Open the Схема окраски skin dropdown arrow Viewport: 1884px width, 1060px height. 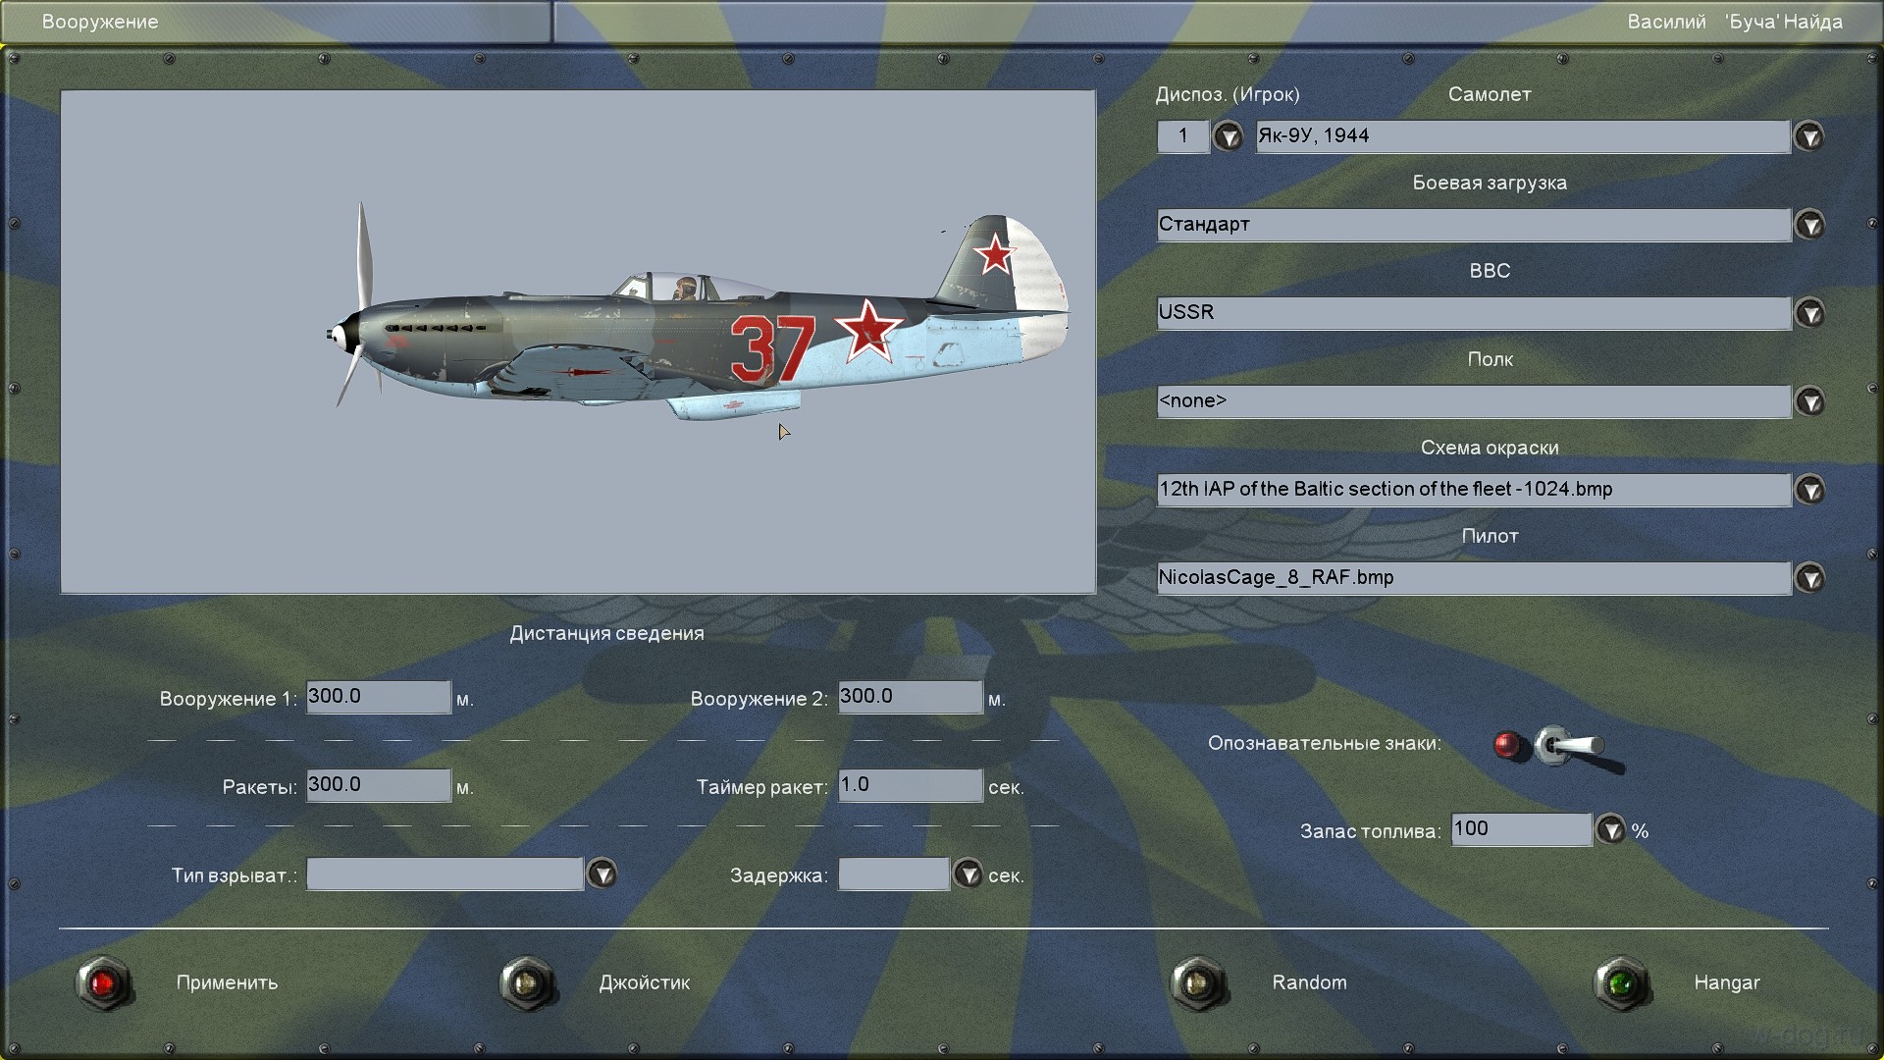[x=1808, y=490]
